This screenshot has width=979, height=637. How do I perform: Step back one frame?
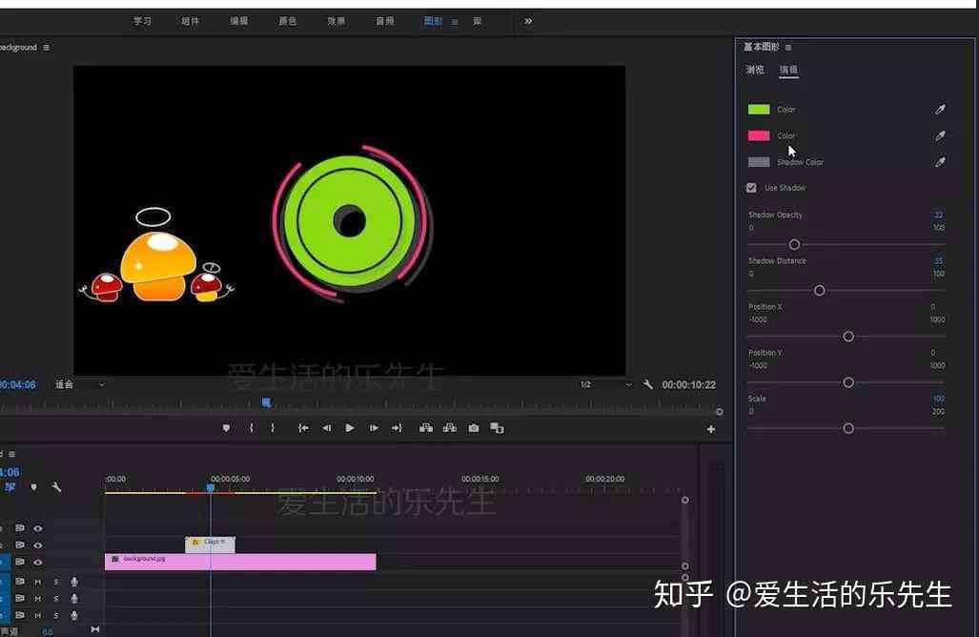(x=326, y=428)
